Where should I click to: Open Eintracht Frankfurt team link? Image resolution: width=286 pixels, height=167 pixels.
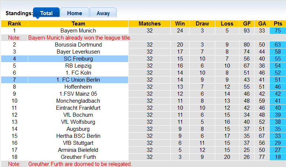(78, 108)
